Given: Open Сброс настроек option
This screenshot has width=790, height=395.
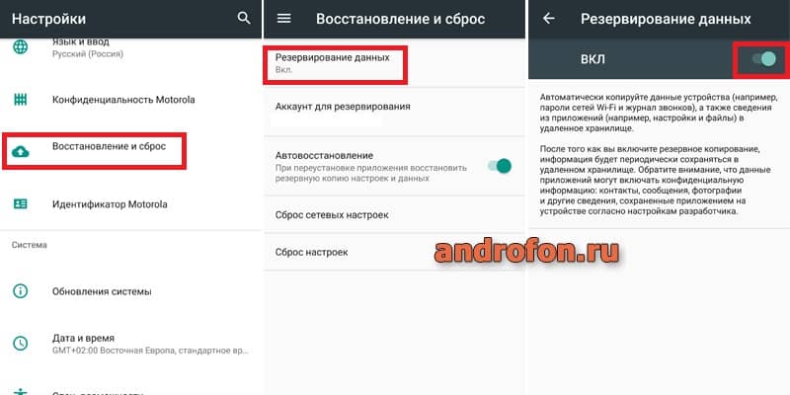Looking at the screenshot, I should click(x=394, y=252).
